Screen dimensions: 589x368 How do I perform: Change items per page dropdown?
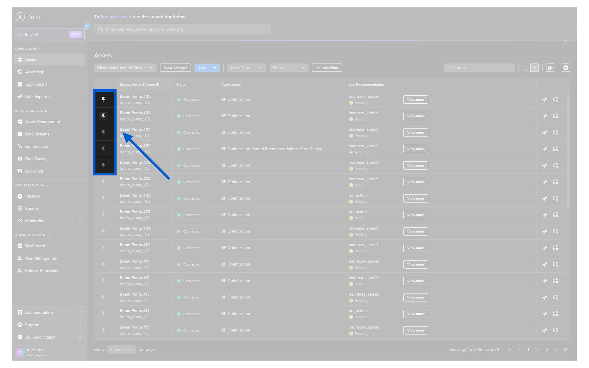click(x=121, y=350)
